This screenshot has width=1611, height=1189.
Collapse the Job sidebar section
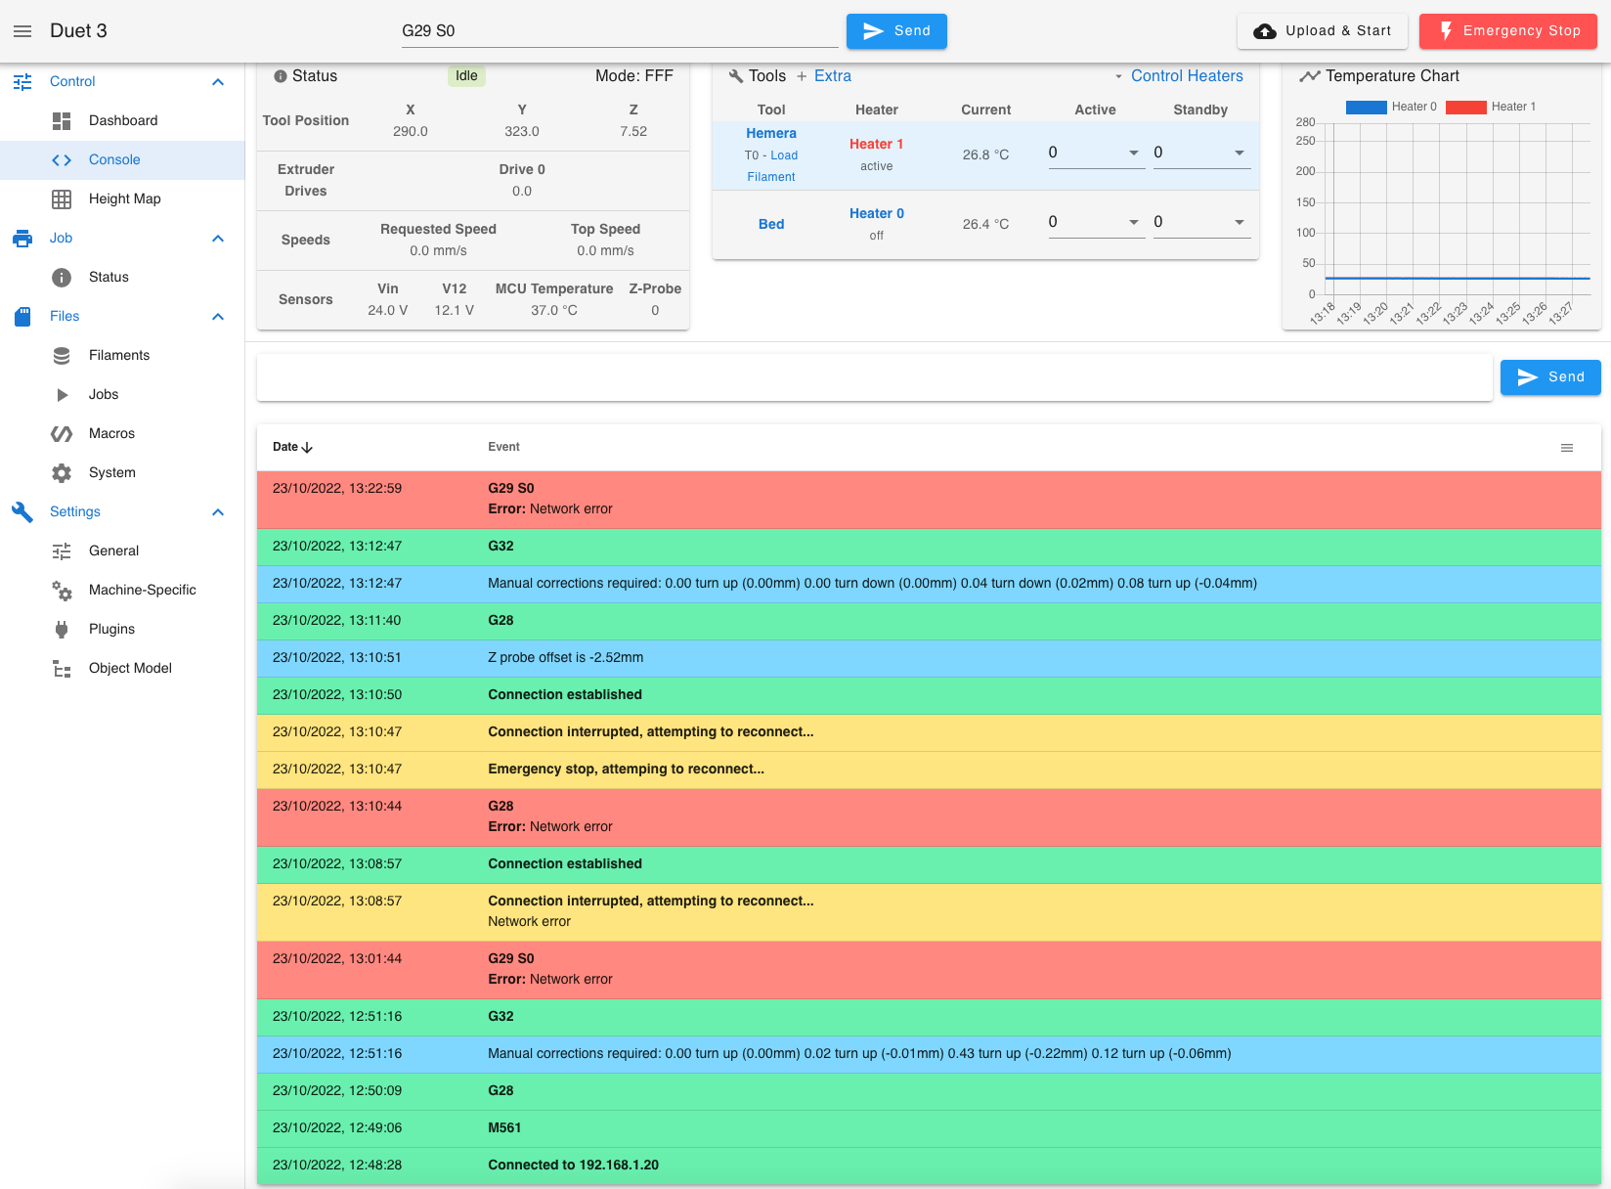[218, 239]
